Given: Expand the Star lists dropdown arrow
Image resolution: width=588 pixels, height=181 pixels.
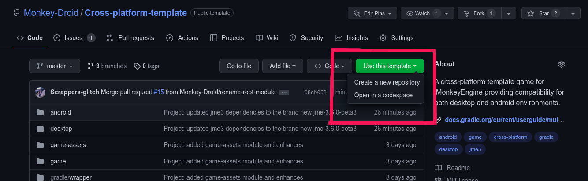Looking at the screenshot, I should point(573,13).
